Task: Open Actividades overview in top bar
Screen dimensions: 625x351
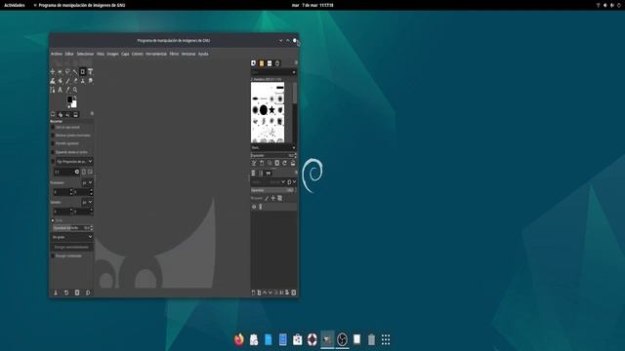Action: [x=15, y=5]
